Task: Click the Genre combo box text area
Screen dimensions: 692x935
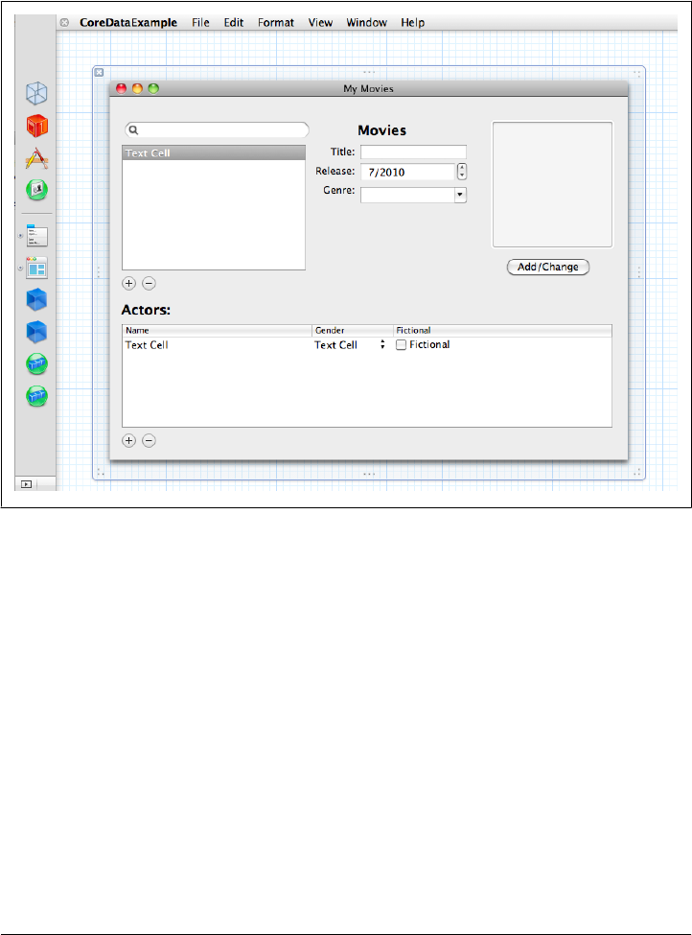Action: click(407, 195)
